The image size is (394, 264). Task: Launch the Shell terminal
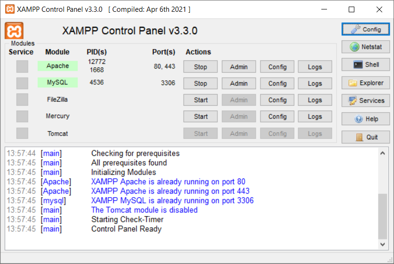click(x=366, y=65)
